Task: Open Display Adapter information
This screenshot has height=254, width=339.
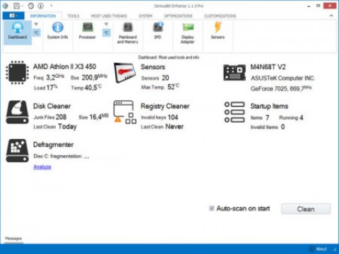Action: pyautogui.click(x=188, y=33)
